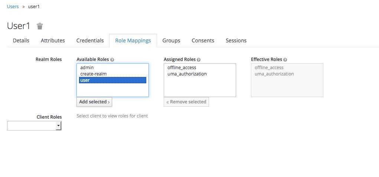Select uma_authorization in Assigned Roles

pyautogui.click(x=187, y=74)
